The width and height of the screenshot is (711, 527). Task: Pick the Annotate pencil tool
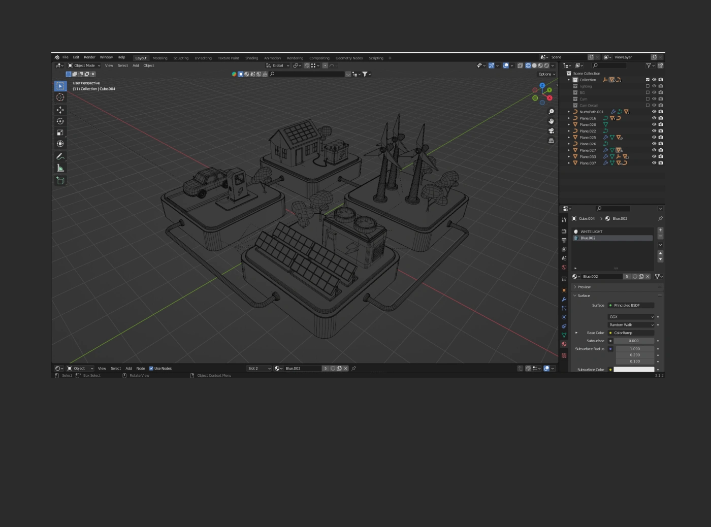coord(60,156)
